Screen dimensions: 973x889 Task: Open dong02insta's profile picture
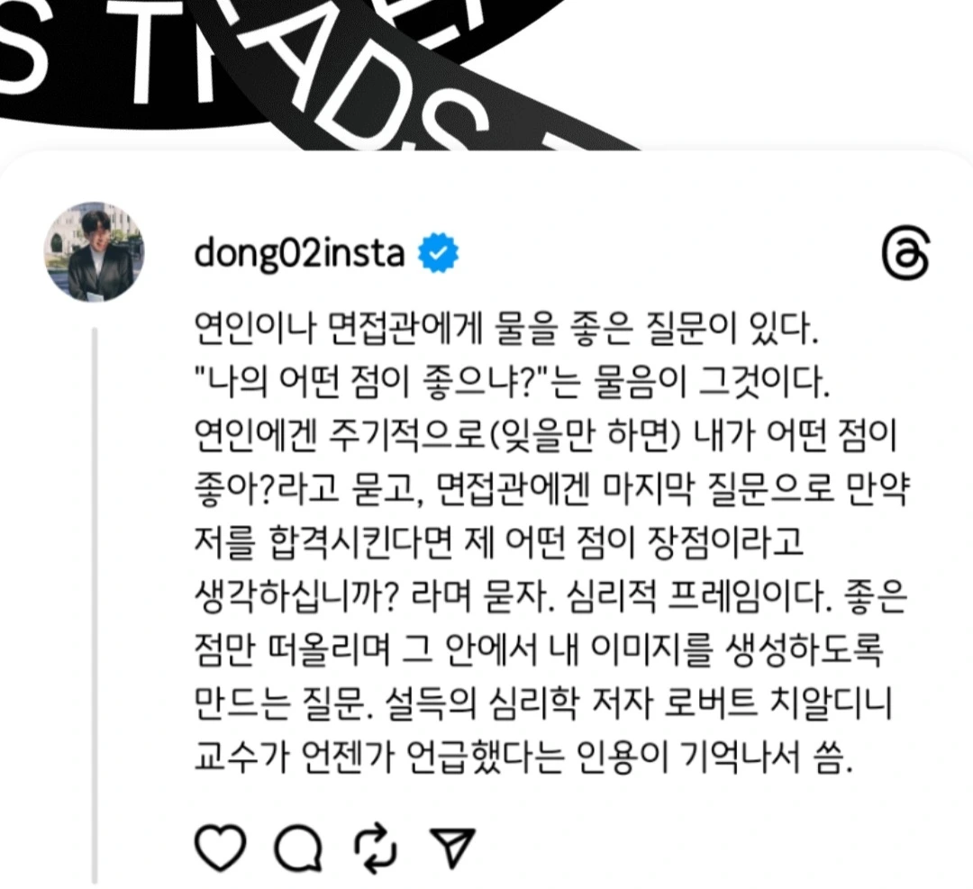tap(94, 252)
